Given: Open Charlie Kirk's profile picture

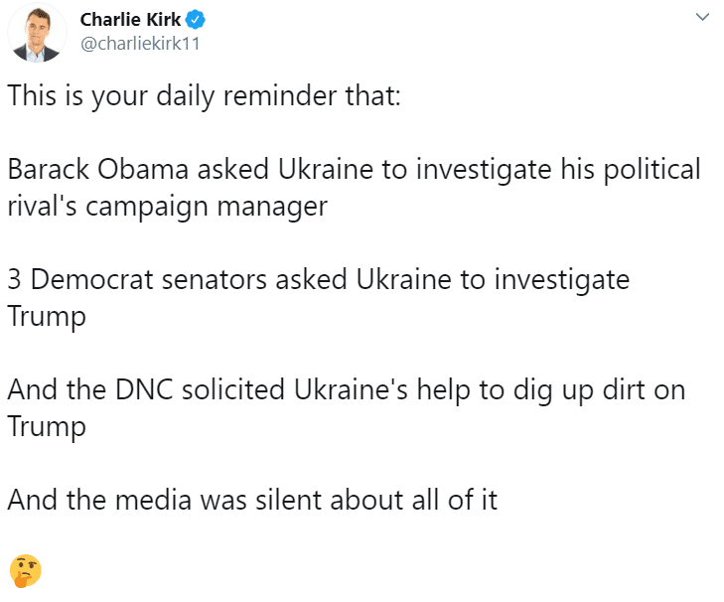Looking at the screenshot, I should coord(37,32).
